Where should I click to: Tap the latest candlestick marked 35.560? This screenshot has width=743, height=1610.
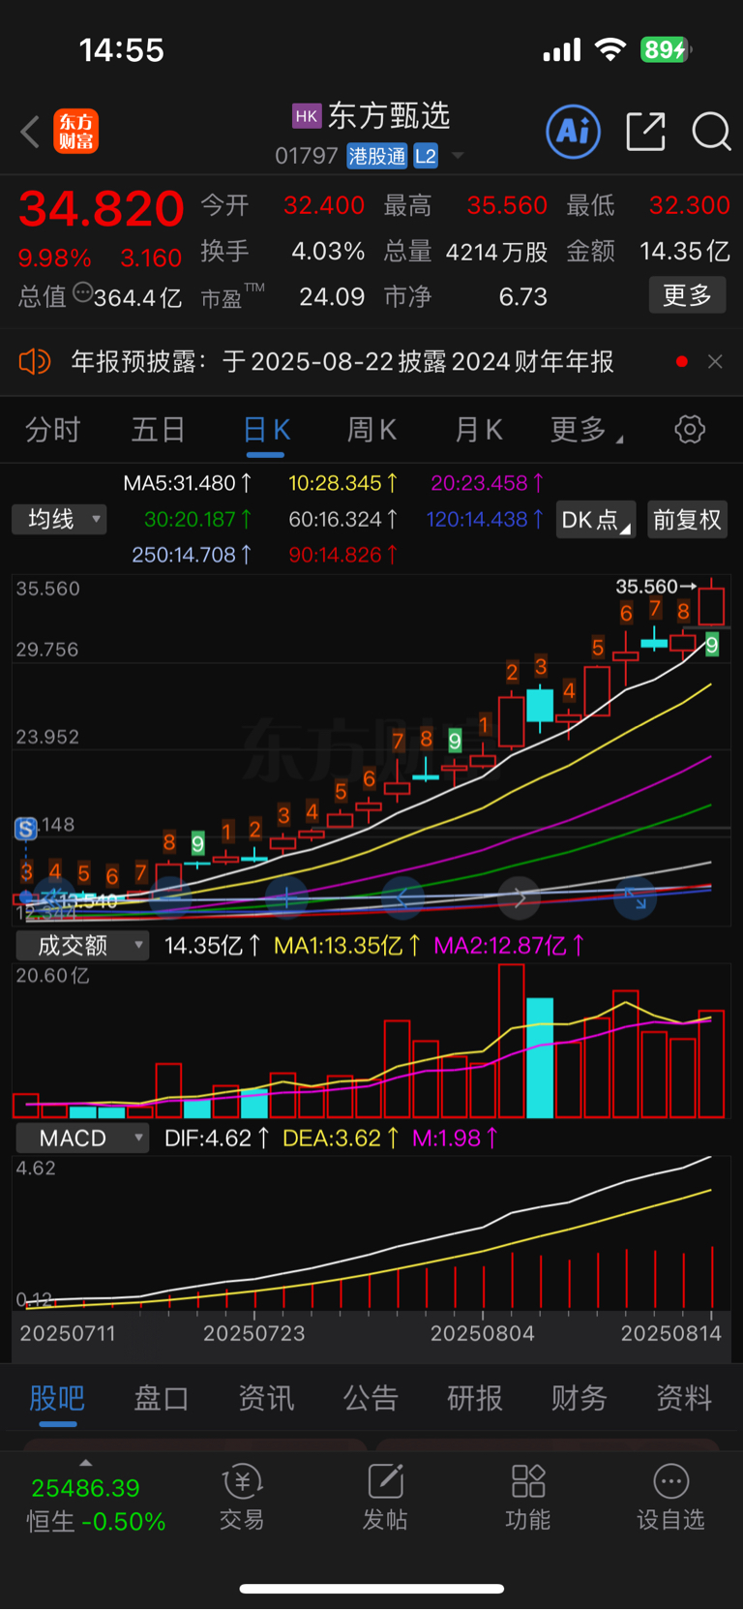coord(712,606)
